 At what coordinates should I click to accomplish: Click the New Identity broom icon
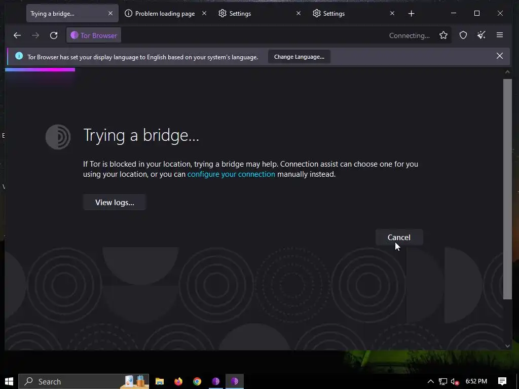pos(481,35)
